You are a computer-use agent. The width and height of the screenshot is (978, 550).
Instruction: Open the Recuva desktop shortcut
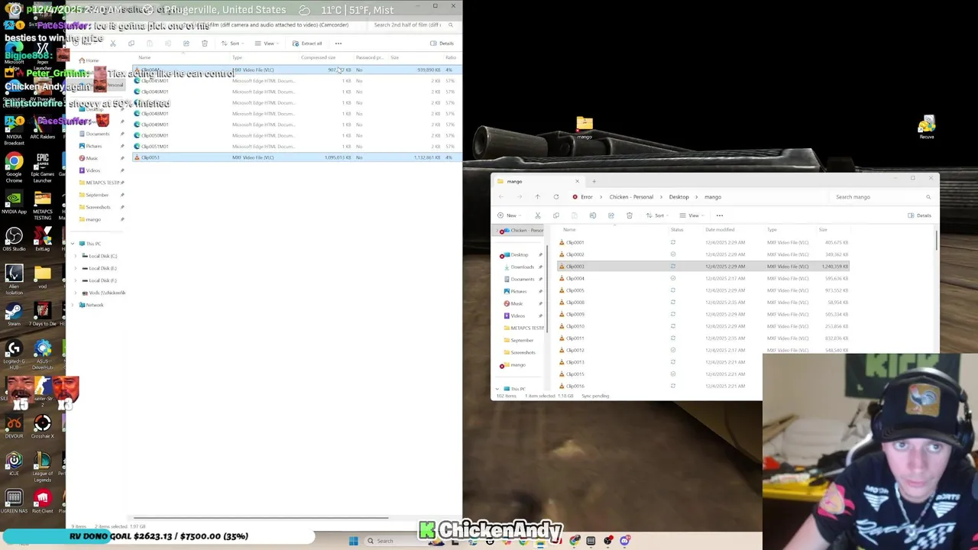click(x=927, y=127)
